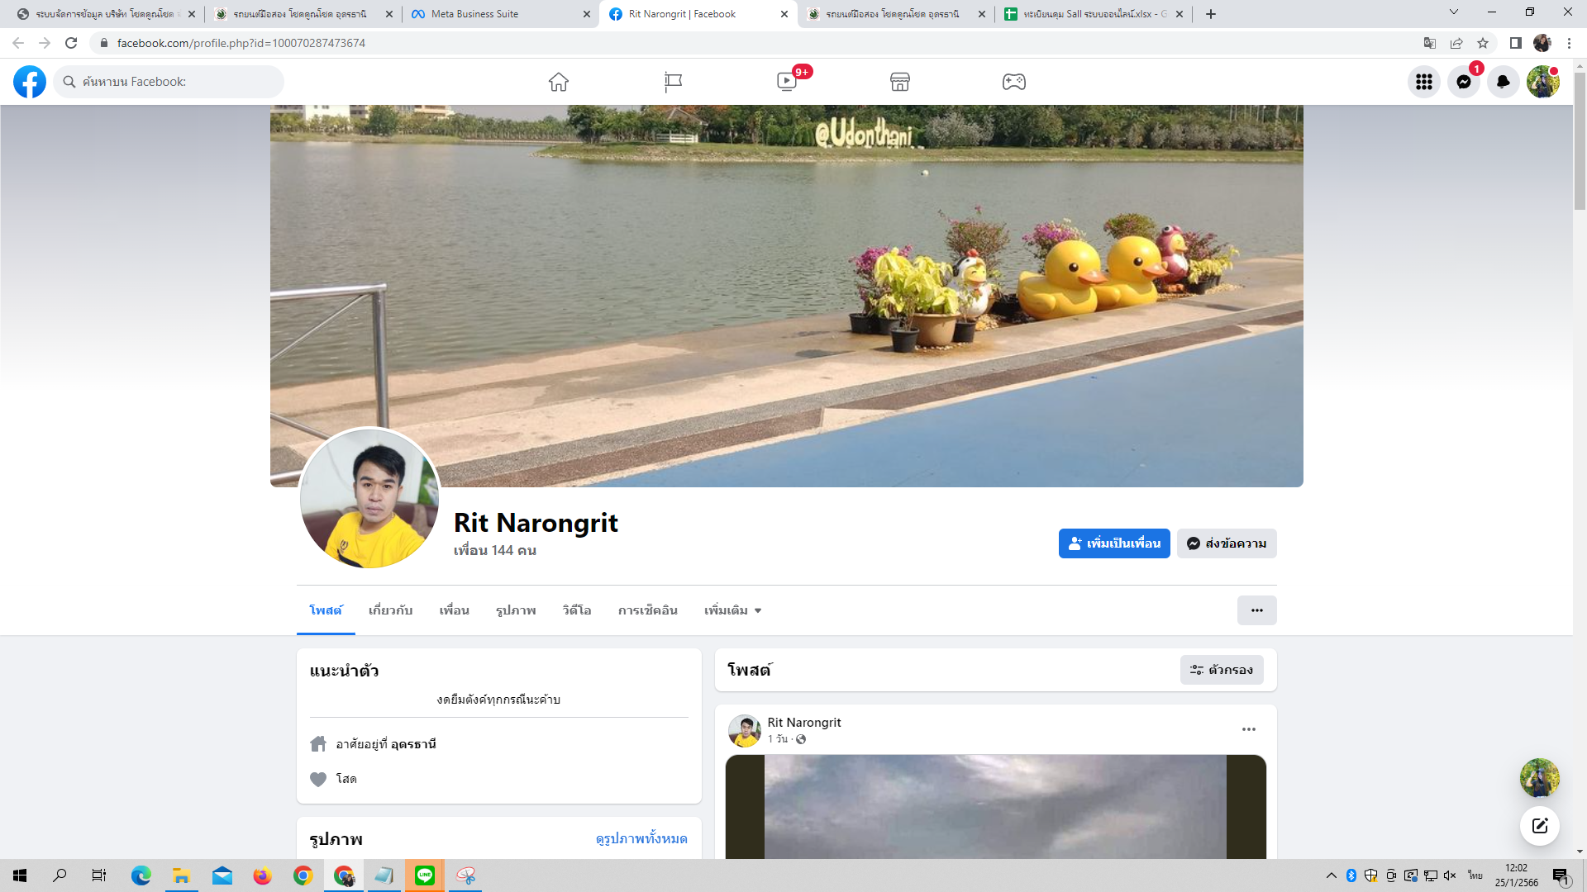Open LINE app in taskbar
Image resolution: width=1587 pixels, height=892 pixels.
tap(425, 875)
